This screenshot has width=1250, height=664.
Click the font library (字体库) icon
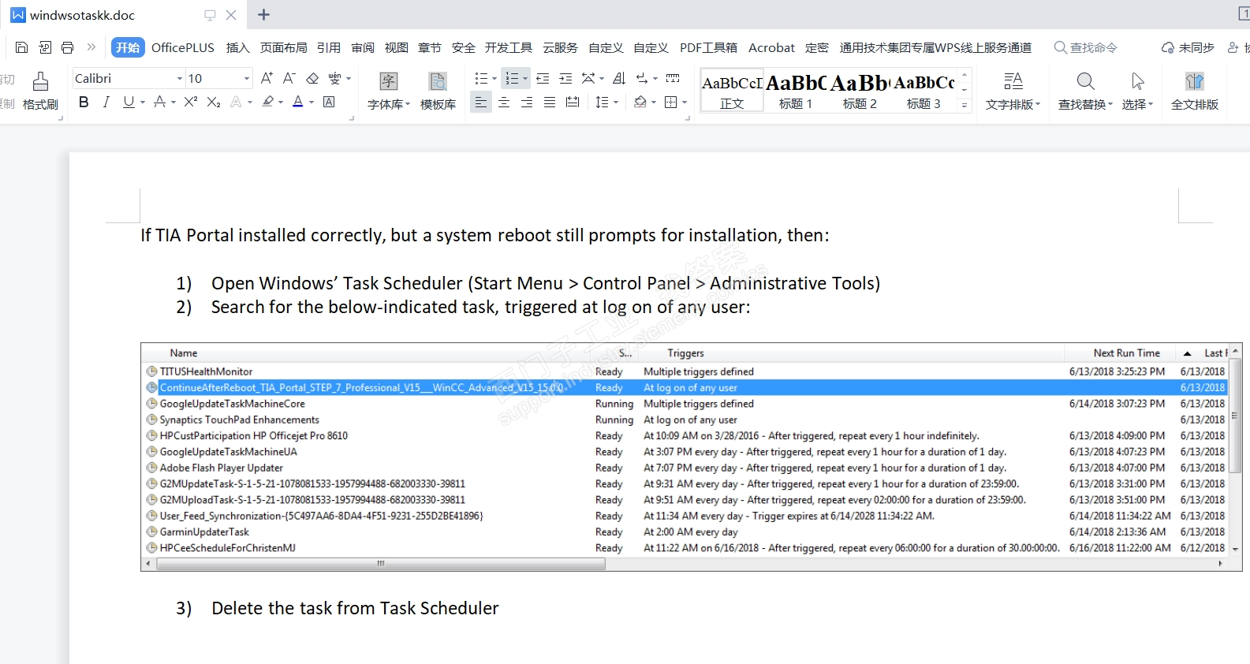click(x=389, y=81)
